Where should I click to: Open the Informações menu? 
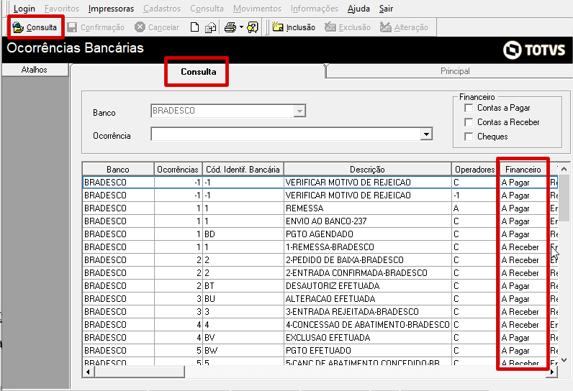pyautogui.click(x=315, y=9)
